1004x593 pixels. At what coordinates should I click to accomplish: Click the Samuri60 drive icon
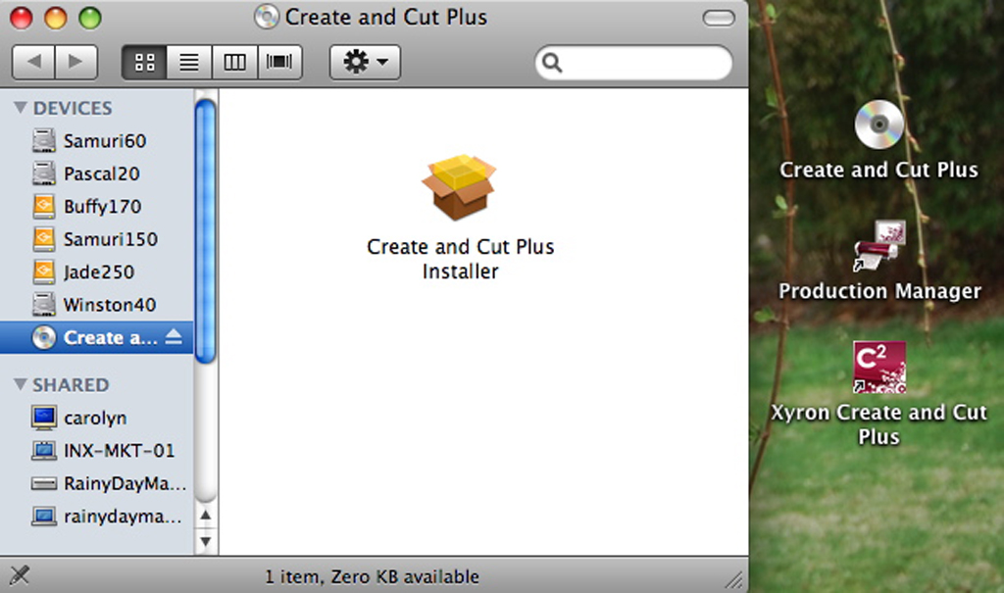pos(43,140)
